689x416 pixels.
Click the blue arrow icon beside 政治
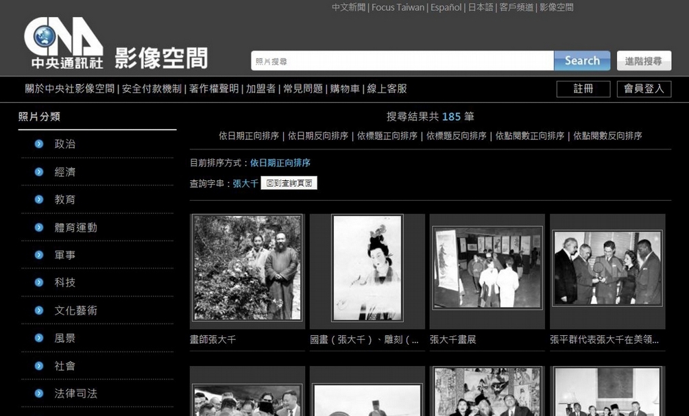39,144
